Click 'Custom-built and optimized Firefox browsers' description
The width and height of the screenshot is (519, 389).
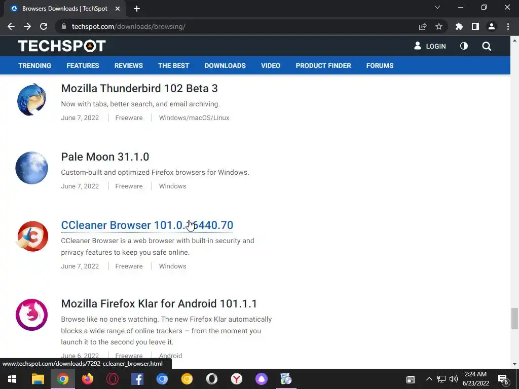pos(155,172)
